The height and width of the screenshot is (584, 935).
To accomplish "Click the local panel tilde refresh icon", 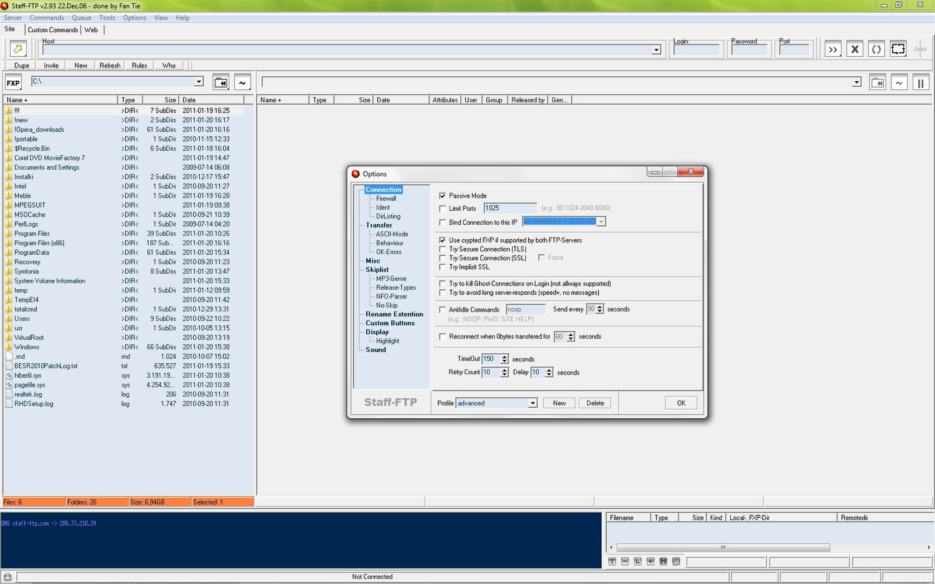I will pos(242,83).
